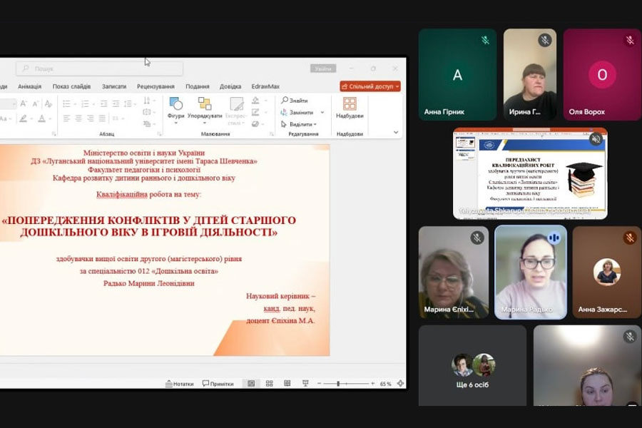Switch to the Показ слайдів tab

pyautogui.click(x=71, y=86)
